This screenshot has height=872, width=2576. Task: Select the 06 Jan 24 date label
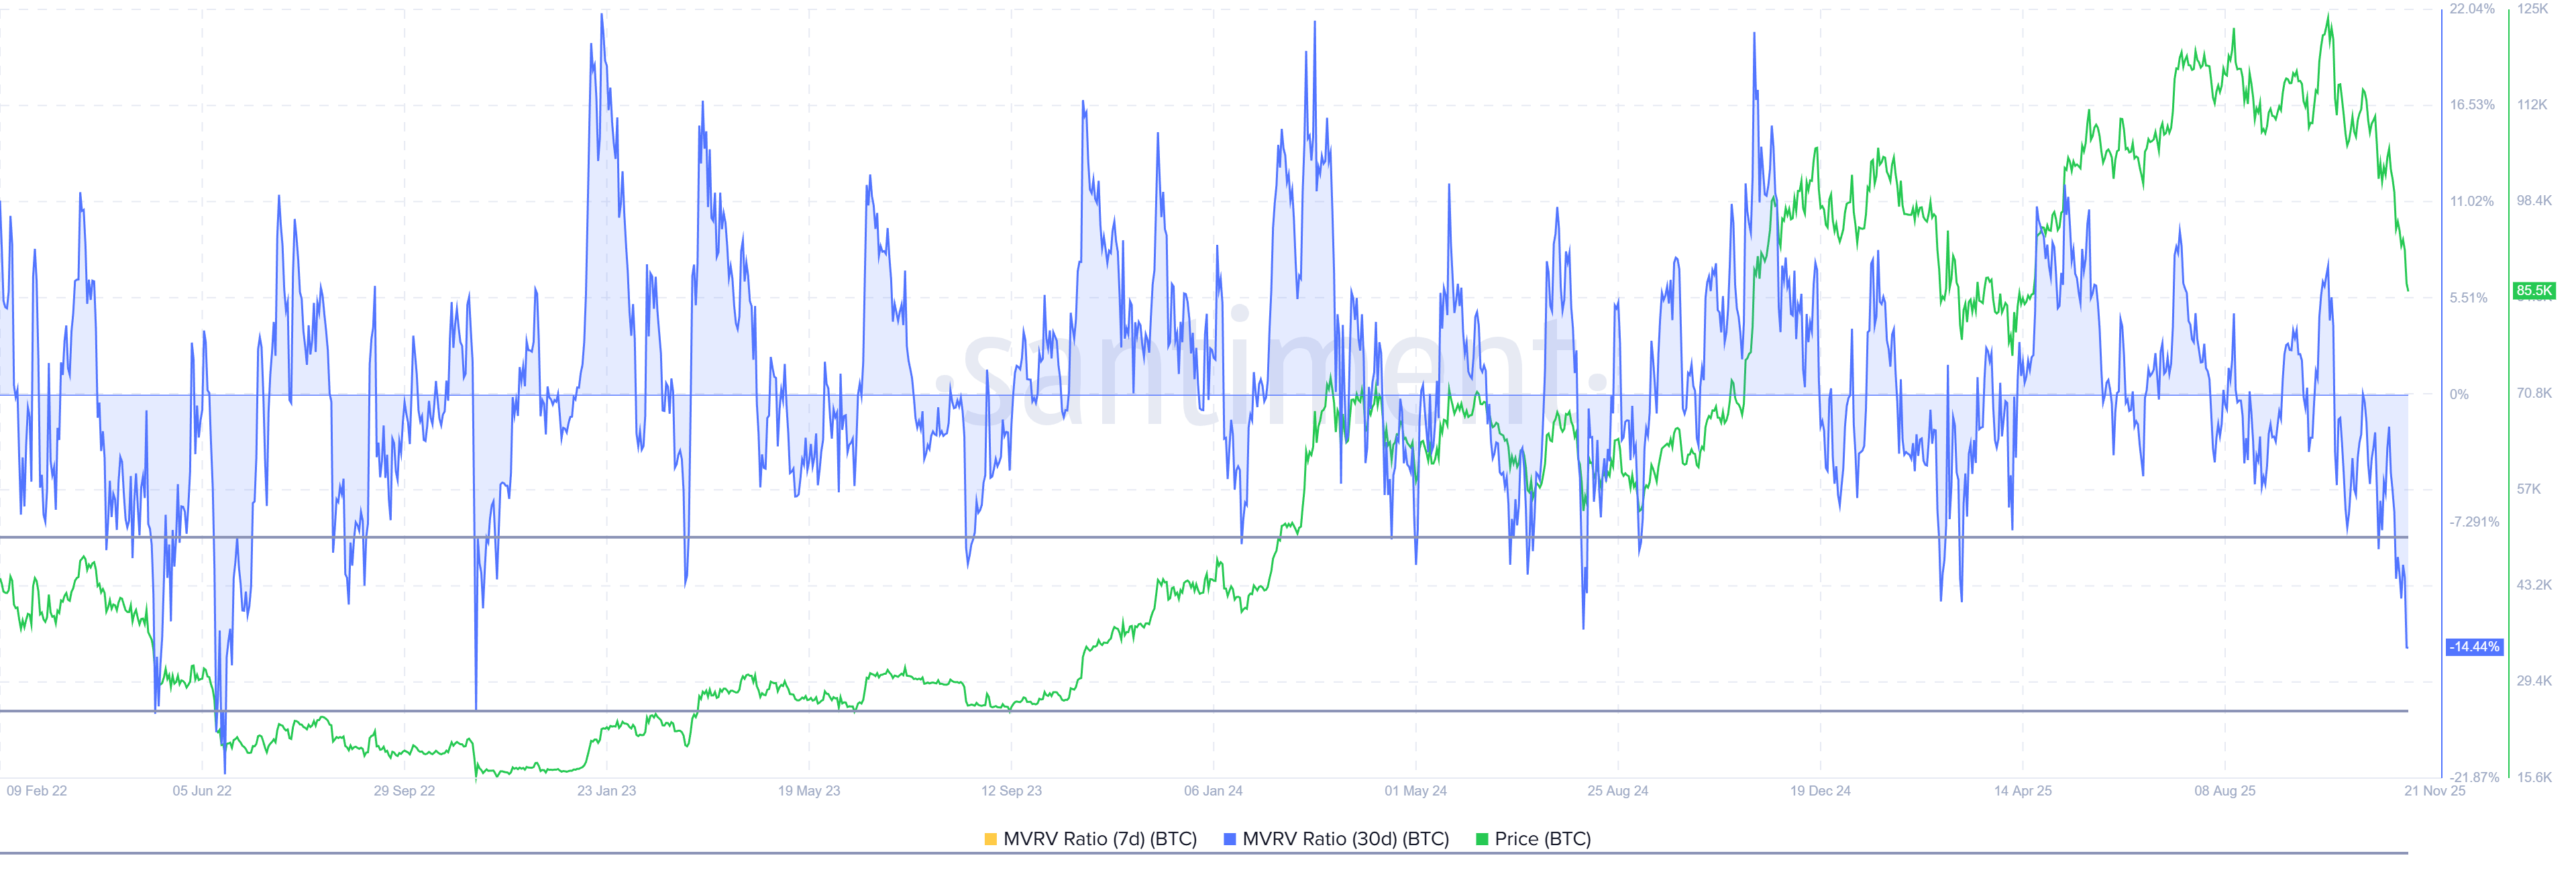click(x=1213, y=791)
